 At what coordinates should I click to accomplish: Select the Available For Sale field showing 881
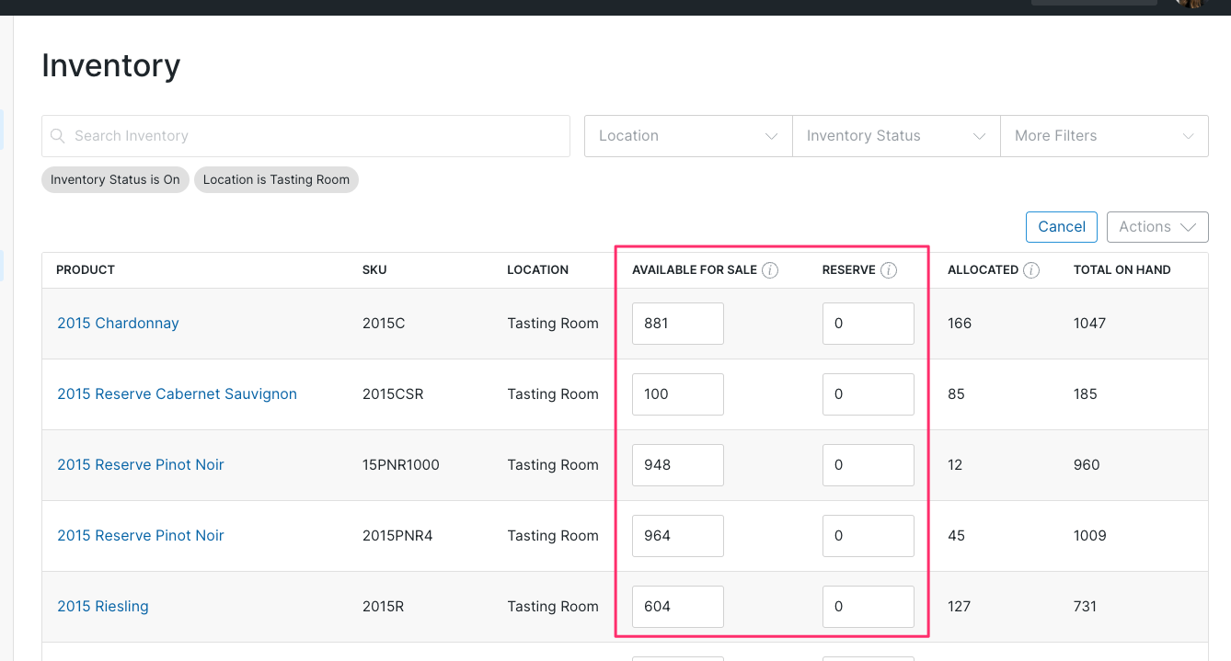[x=677, y=323]
